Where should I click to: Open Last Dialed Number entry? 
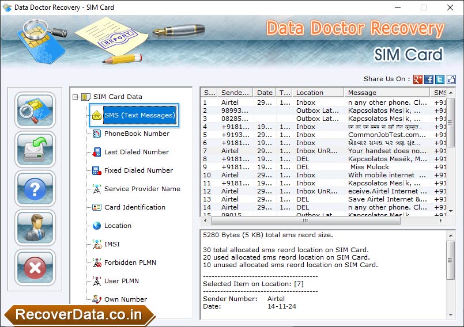[137, 152]
